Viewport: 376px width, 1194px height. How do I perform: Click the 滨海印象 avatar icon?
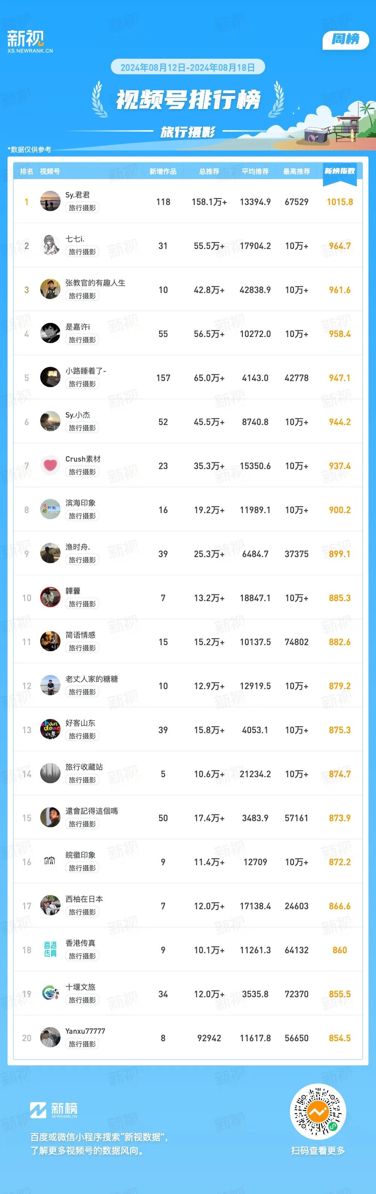(x=50, y=509)
